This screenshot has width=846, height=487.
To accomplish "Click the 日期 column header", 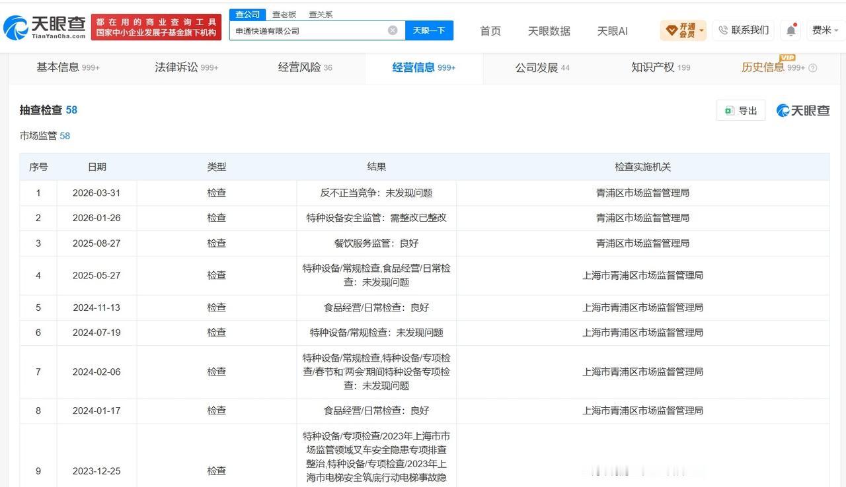I will [x=96, y=167].
